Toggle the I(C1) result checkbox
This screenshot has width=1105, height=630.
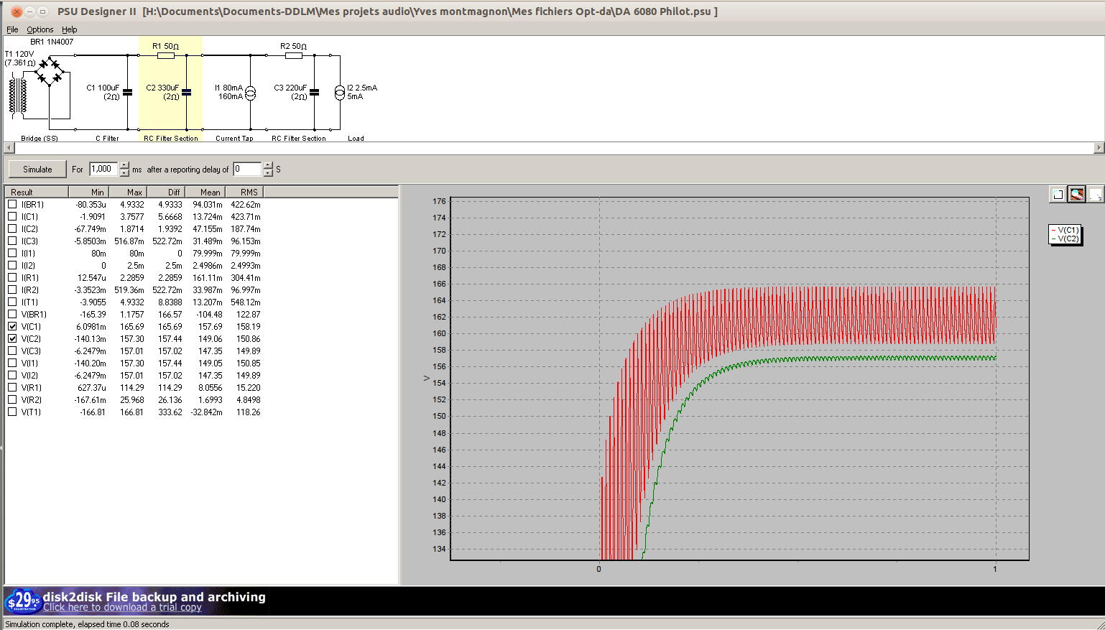(x=12, y=216)
